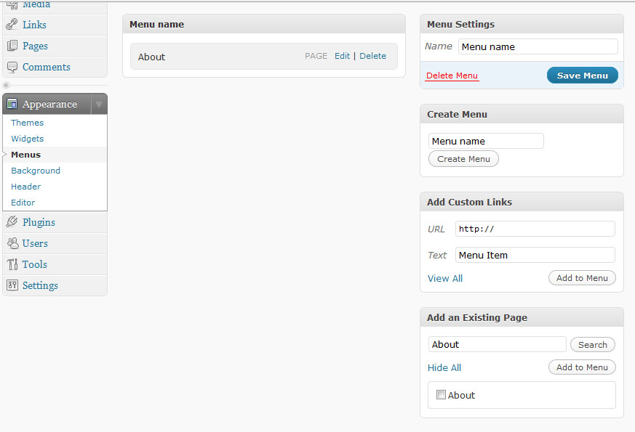The height and width of the screenshot is (432, 635).
Task: Click the Create Menu panel header
Action: 522,115
